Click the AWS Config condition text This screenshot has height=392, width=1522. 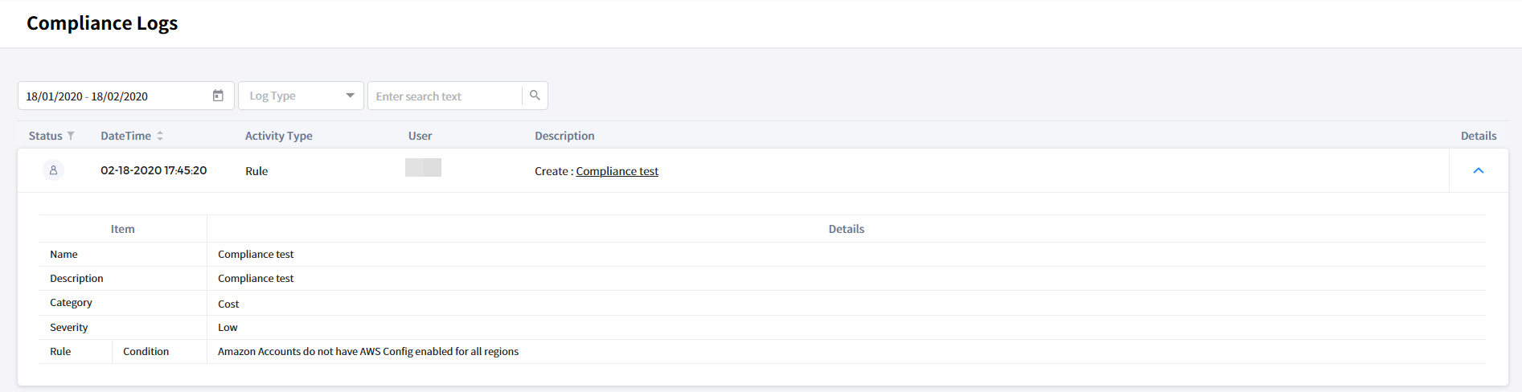[368, 352]
